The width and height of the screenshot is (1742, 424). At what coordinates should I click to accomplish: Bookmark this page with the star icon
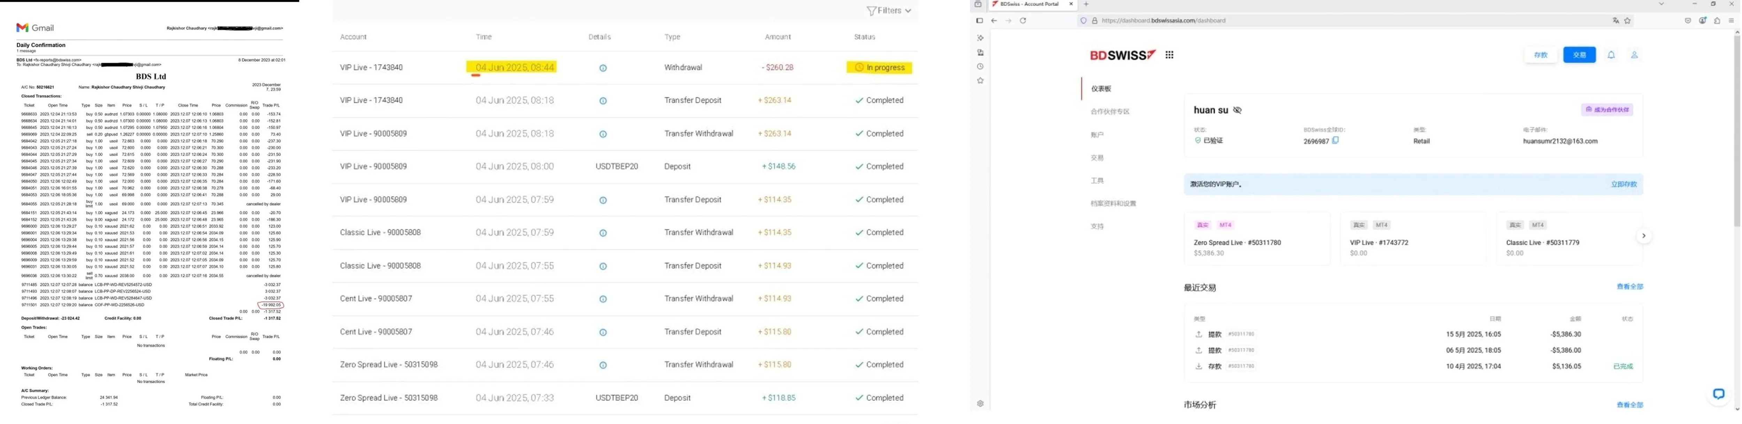click(x=1628, y=21)
